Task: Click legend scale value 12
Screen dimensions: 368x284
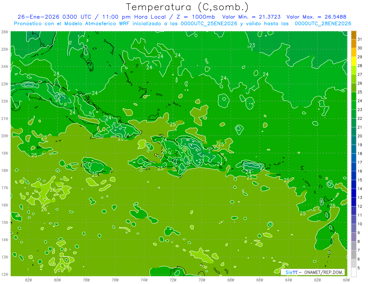Action: [360, 206]
